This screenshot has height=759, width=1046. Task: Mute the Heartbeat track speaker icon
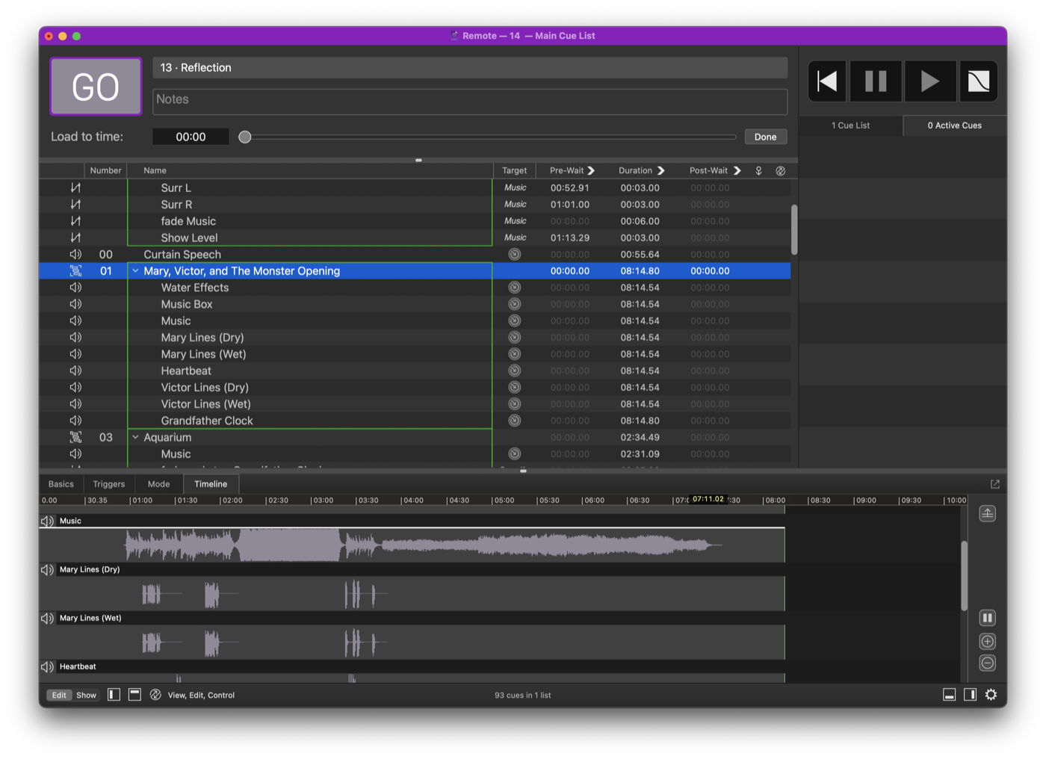(x=47, y=666)
